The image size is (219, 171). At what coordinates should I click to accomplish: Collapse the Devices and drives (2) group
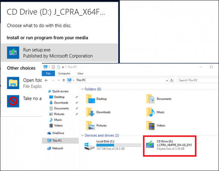82,135
